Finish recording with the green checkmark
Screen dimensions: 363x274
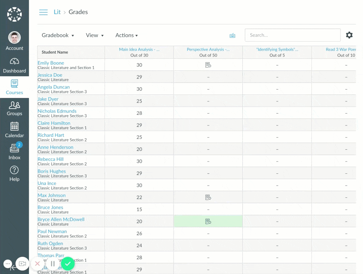(x=68, y=263)
